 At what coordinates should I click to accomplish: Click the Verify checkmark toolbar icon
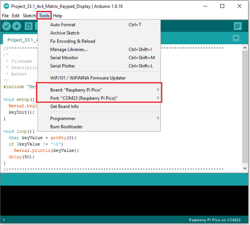(7, 26)
